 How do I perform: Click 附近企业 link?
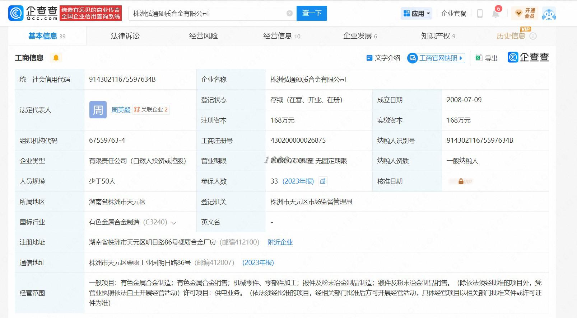point(280,242)
